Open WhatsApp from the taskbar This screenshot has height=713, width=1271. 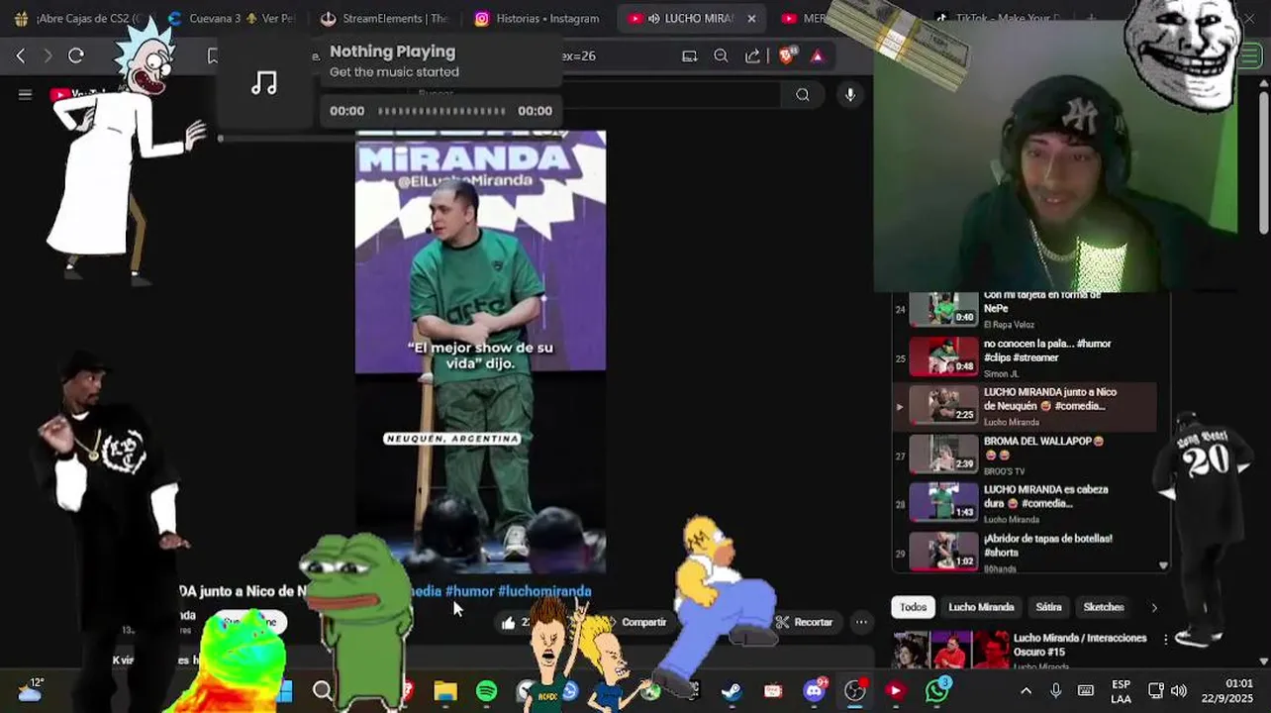click(936, 690)
